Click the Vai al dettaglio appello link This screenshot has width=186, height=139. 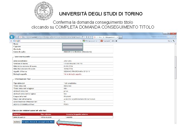pos(73,74)
